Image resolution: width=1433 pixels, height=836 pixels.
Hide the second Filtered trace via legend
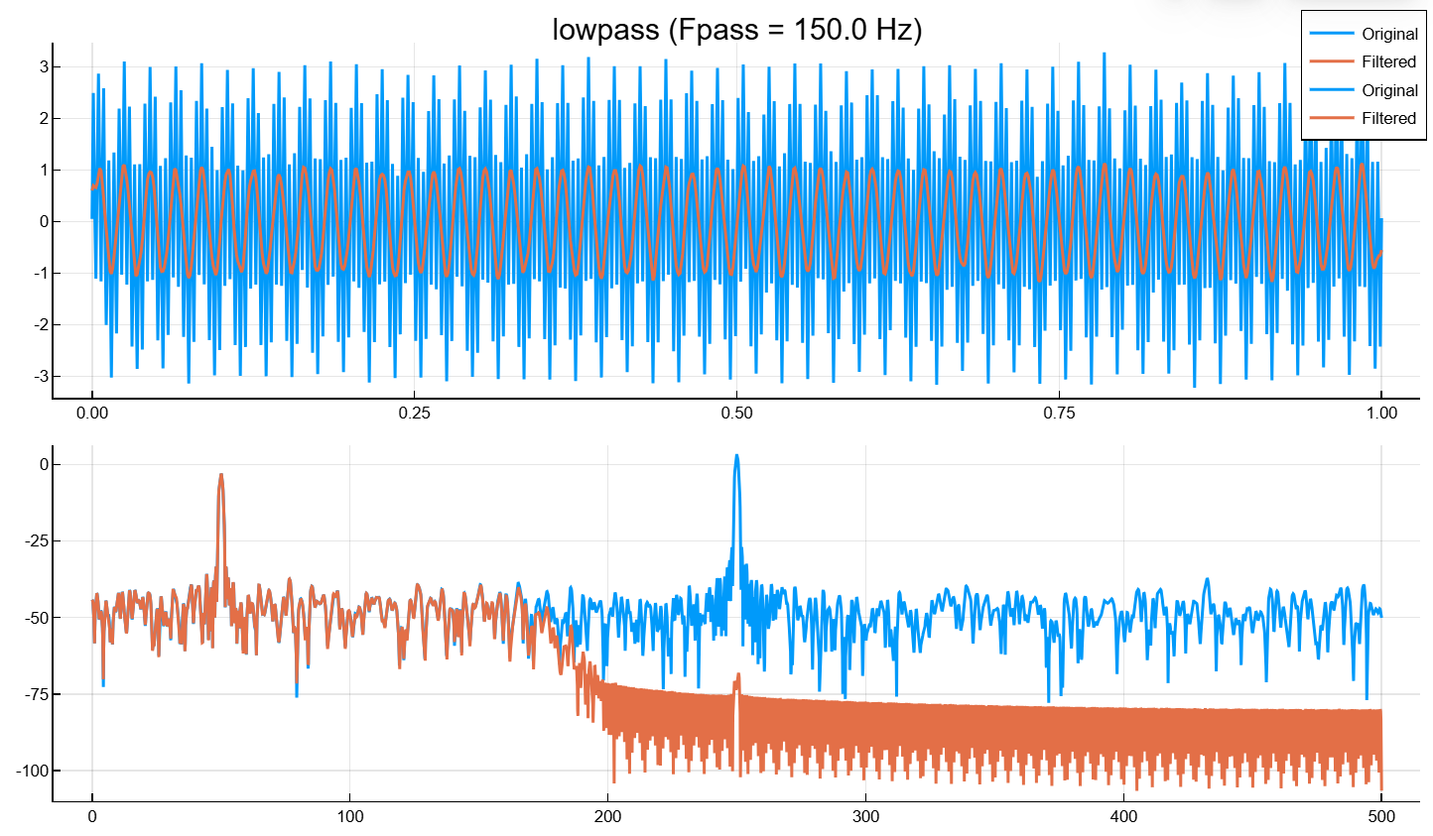(1387, 117)
